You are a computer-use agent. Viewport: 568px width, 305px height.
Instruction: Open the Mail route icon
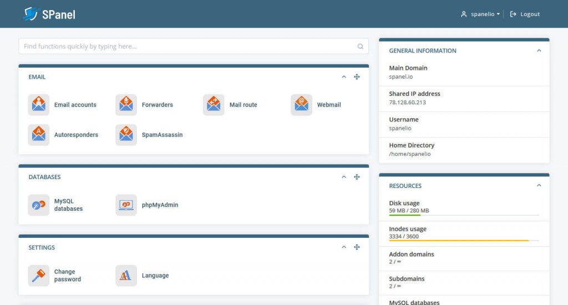tap(214, 105)
